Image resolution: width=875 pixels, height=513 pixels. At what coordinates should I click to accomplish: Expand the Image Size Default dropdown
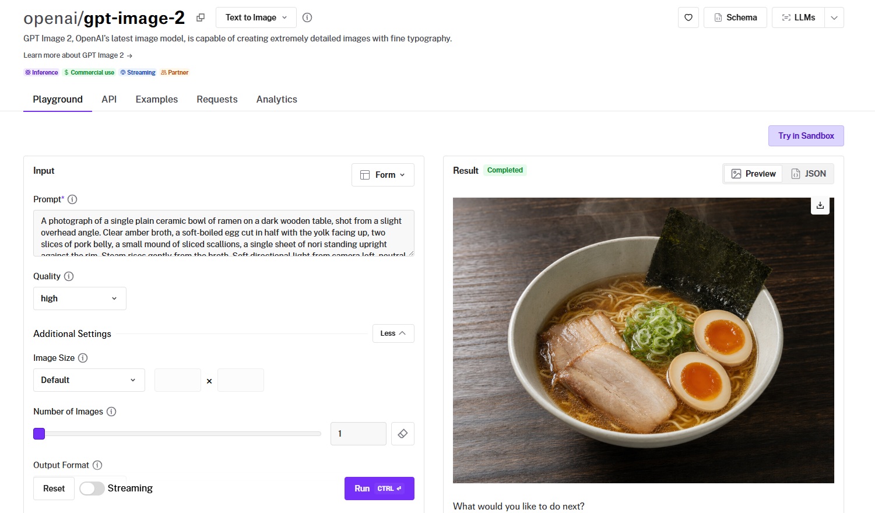point(89,380)
